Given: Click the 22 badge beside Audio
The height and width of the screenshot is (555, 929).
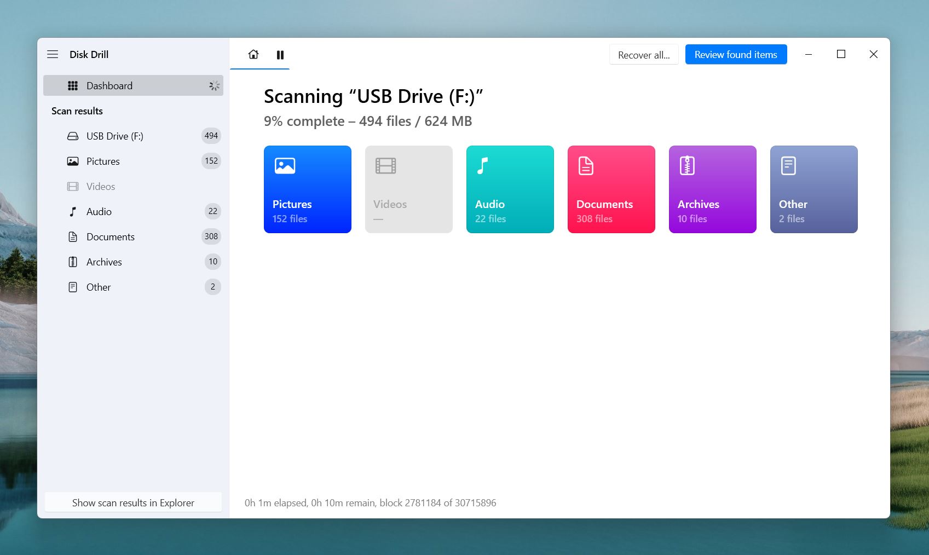Looking at the screenshot, I should (x=213, y=211).
